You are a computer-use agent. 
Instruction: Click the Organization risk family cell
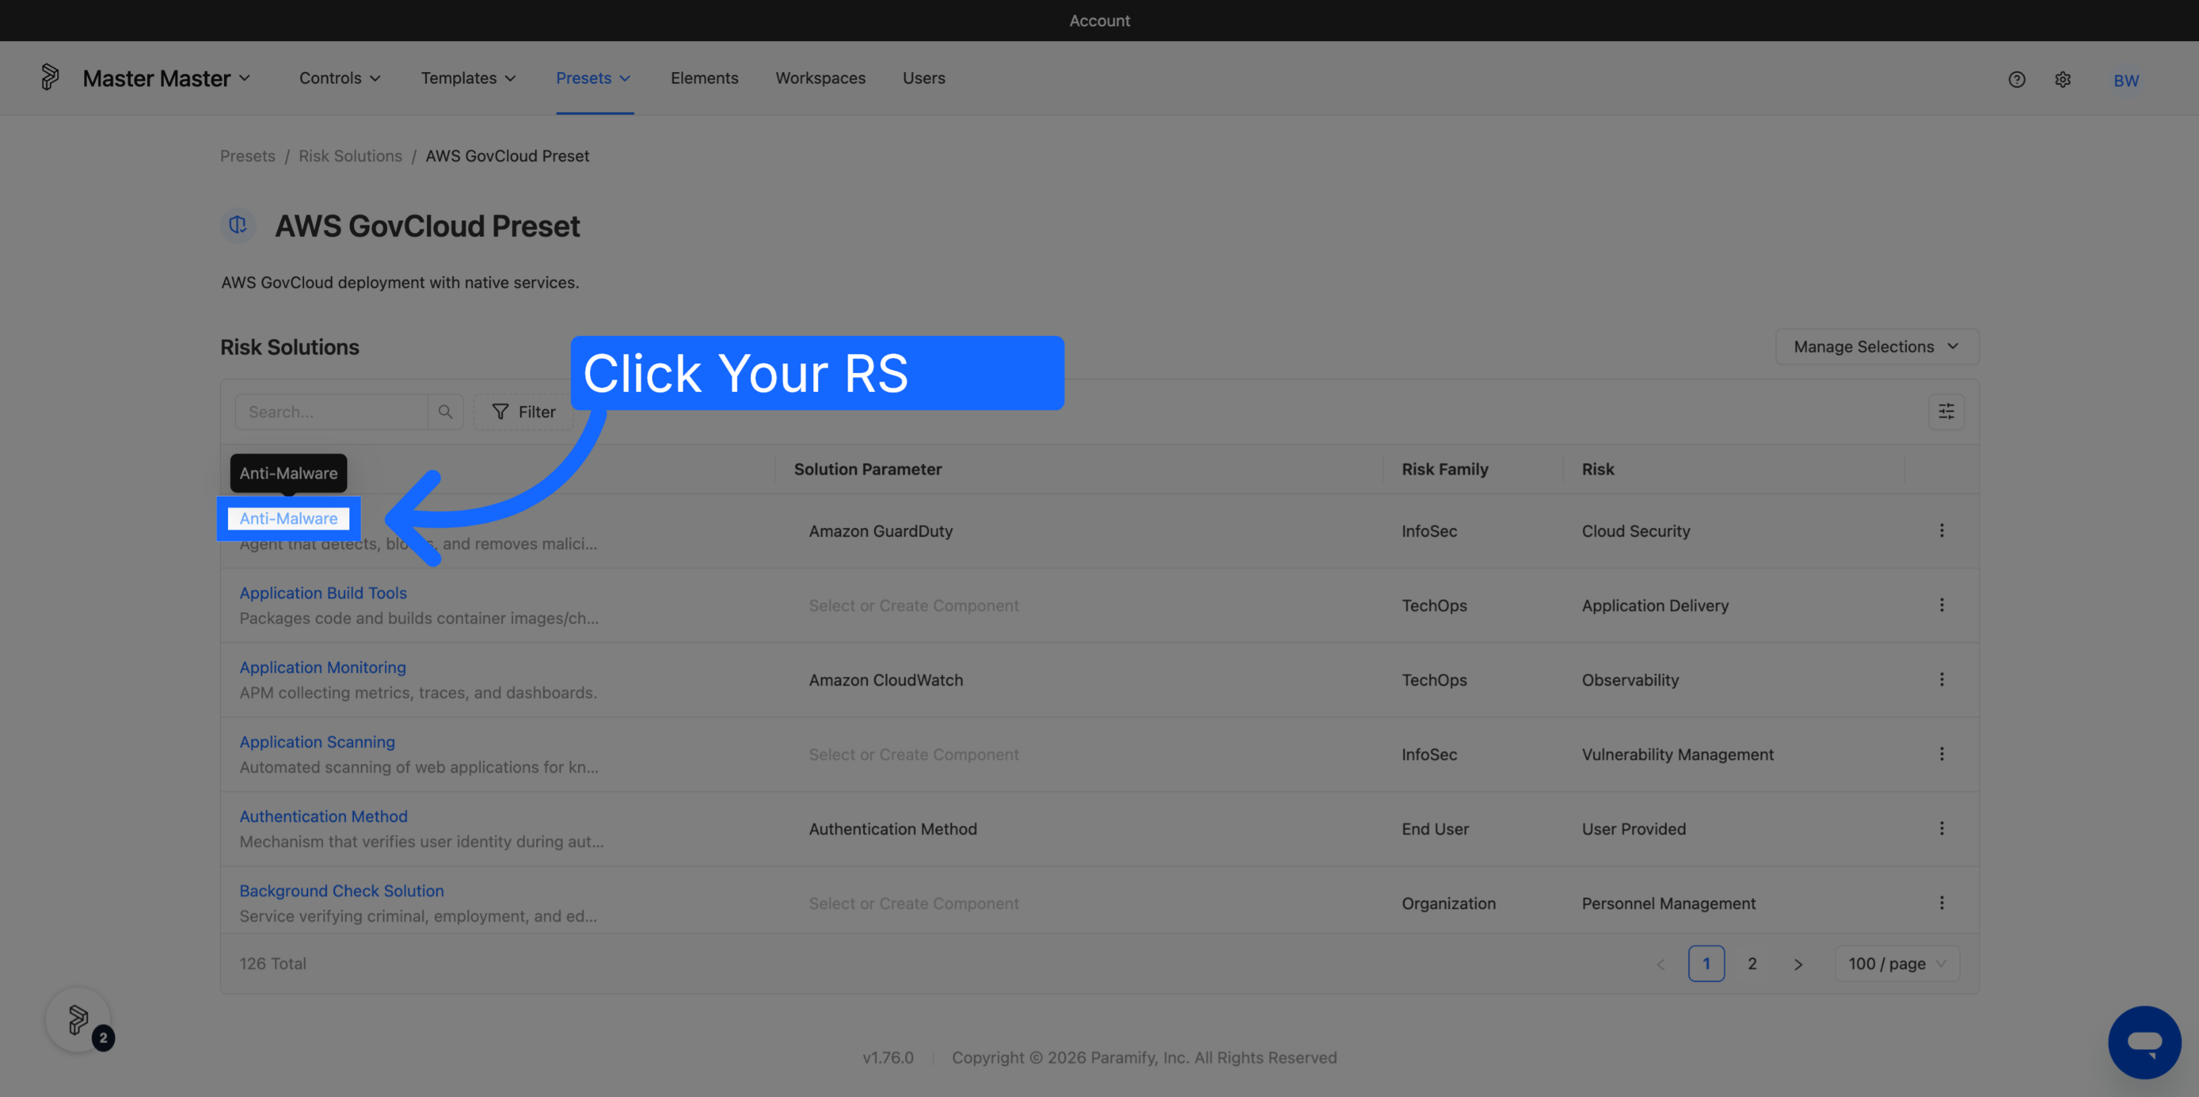pyautogui.click(x=1448, y=903)
